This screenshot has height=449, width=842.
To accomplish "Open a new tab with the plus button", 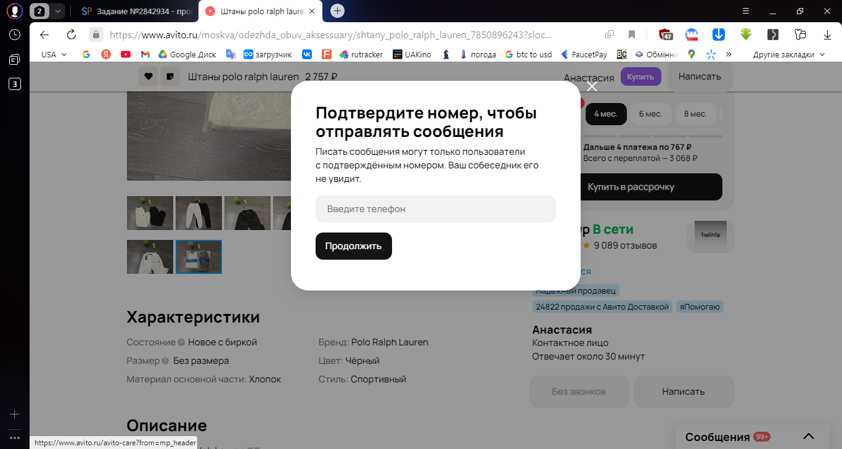I will click(x=337, y=11).
